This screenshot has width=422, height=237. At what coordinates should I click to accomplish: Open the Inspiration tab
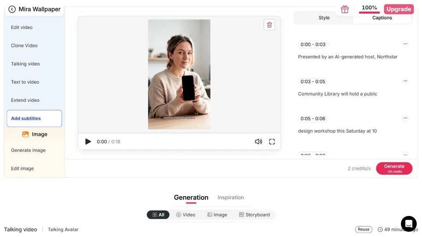(231, 197)
